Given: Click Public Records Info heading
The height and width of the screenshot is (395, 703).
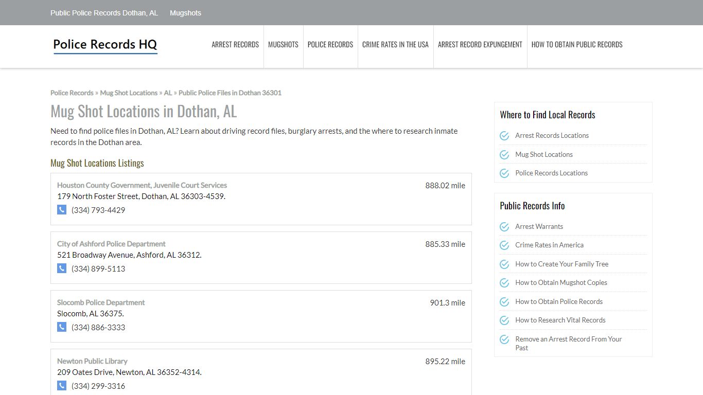Looking at the screenshot, I should pos(532,206).
